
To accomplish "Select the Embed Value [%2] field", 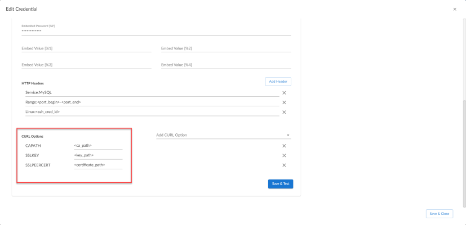I will pyautogui.click(x=225, y=48).
